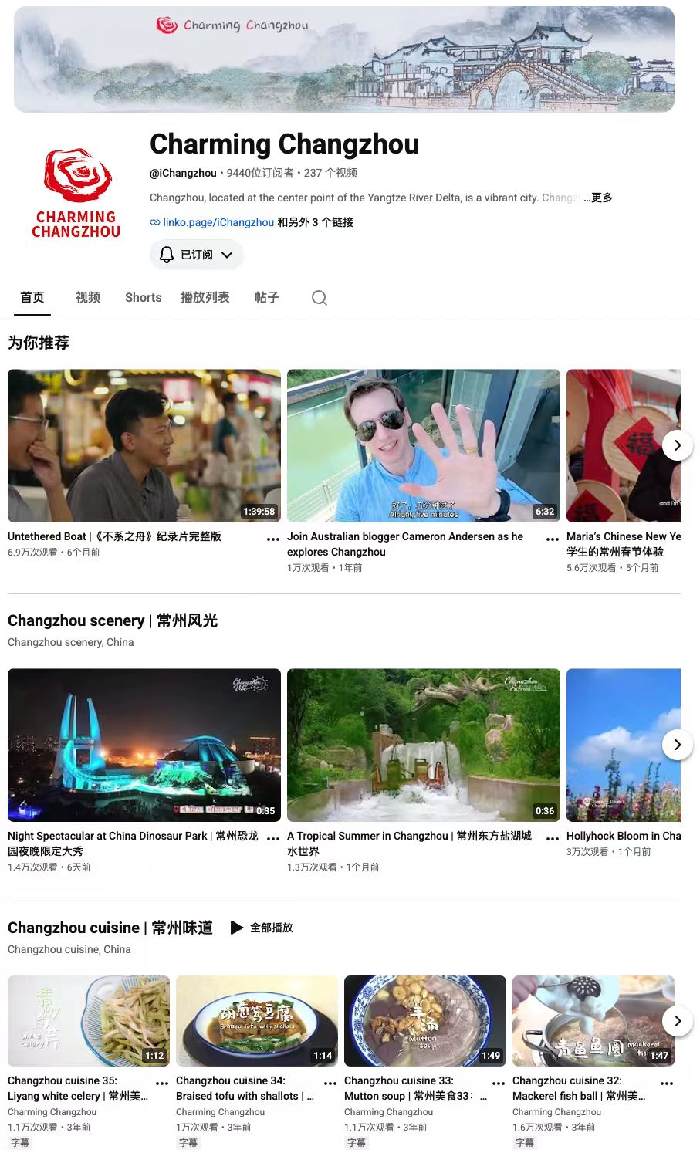
Task: Click the Charming Changzhou channel avatar logo
Action: click(x=76, y=193)
